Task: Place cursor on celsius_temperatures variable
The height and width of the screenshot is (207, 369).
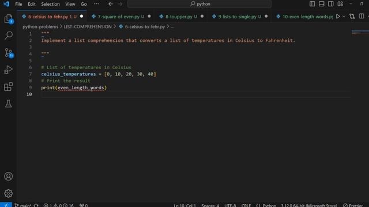Action: 69,74
